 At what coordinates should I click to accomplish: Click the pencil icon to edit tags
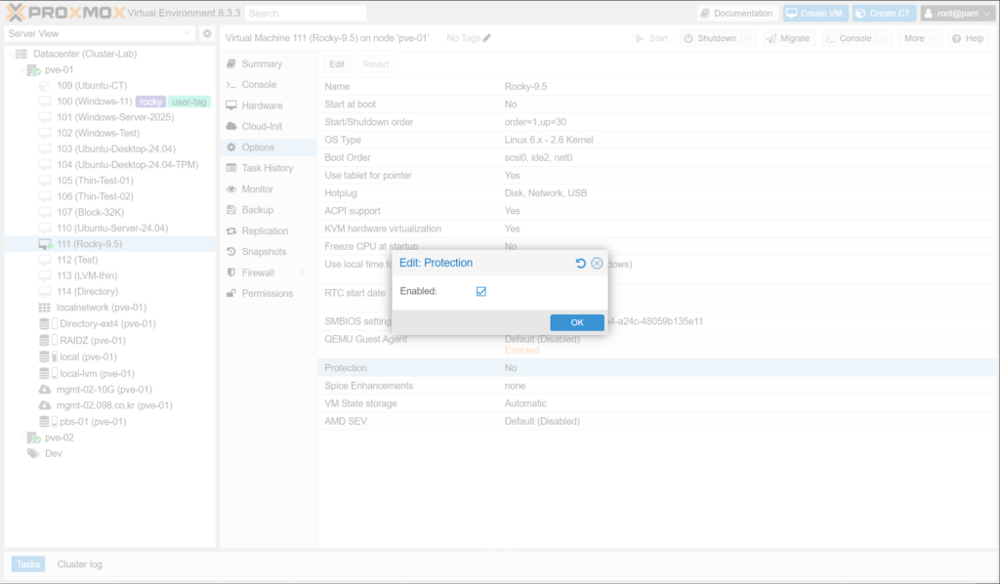coord(487,38)
